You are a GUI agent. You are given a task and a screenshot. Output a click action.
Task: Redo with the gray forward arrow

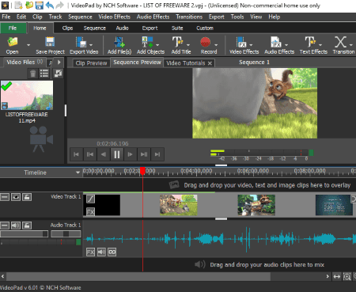60,5
